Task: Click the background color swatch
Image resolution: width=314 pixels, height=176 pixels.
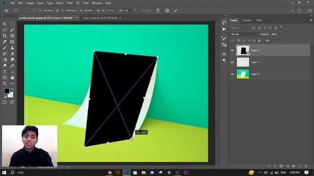Action: tap(11, 95)
